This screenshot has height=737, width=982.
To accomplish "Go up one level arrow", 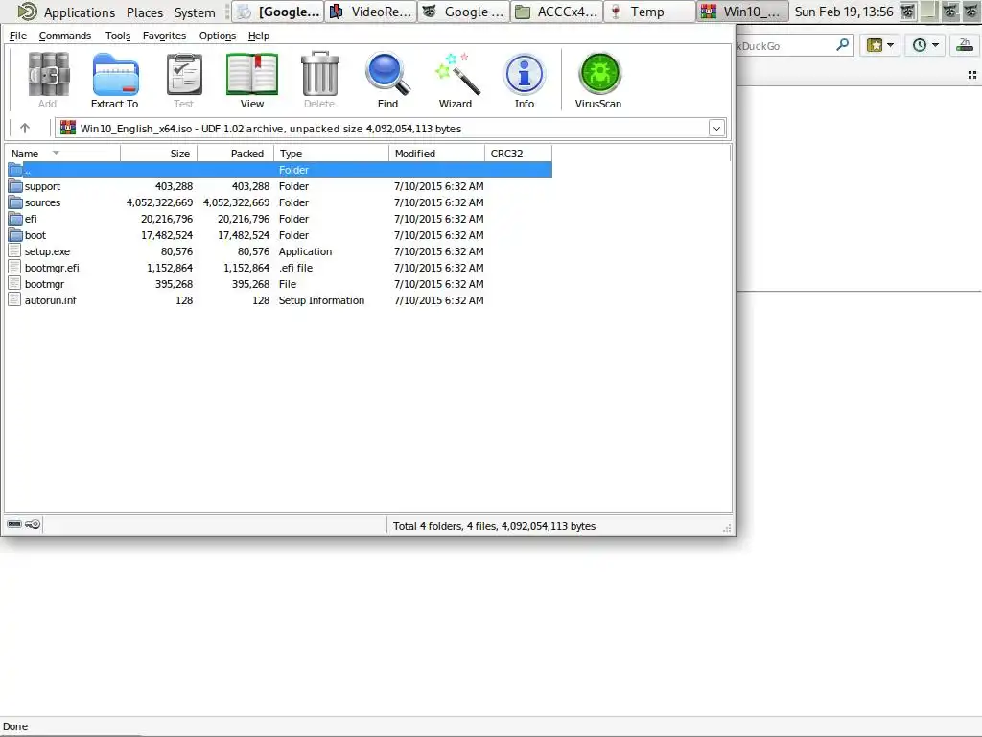I will tap(25, 129).
